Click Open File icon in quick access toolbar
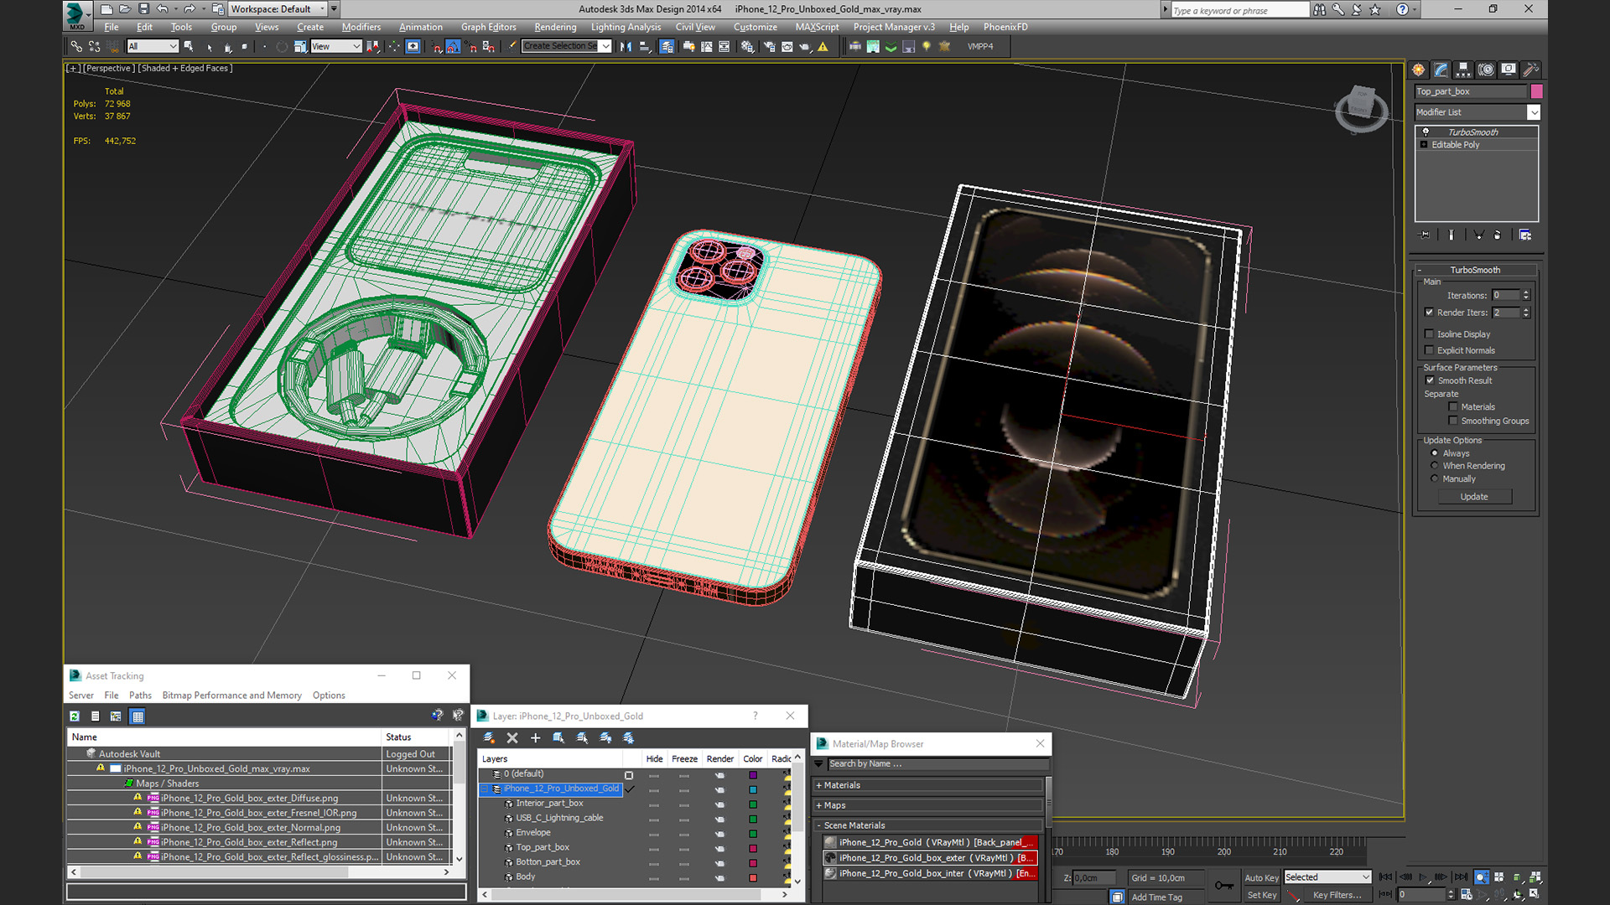1610x905 pixels. click(x=125, y=9)
